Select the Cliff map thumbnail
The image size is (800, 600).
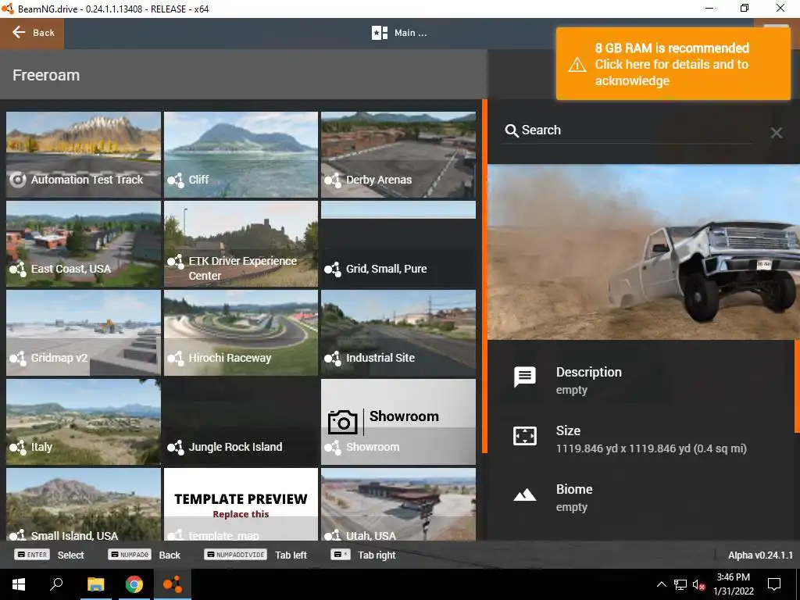pyautogui.click(x=241, y=155)
